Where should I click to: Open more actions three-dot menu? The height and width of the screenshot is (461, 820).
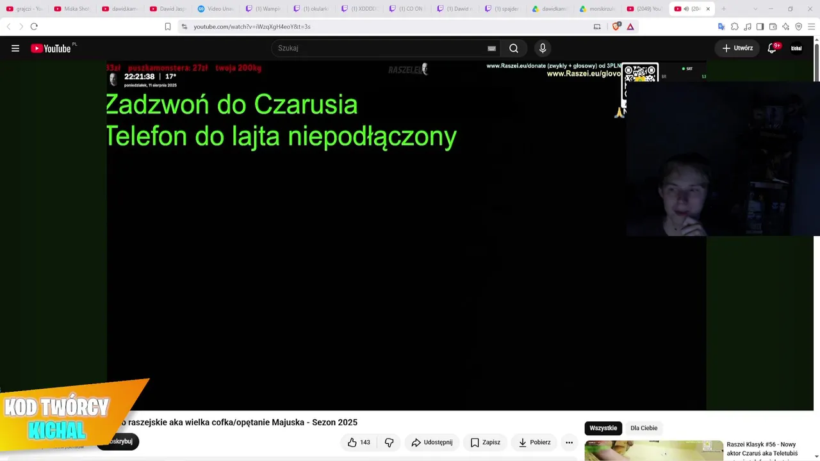pos(569,442)
